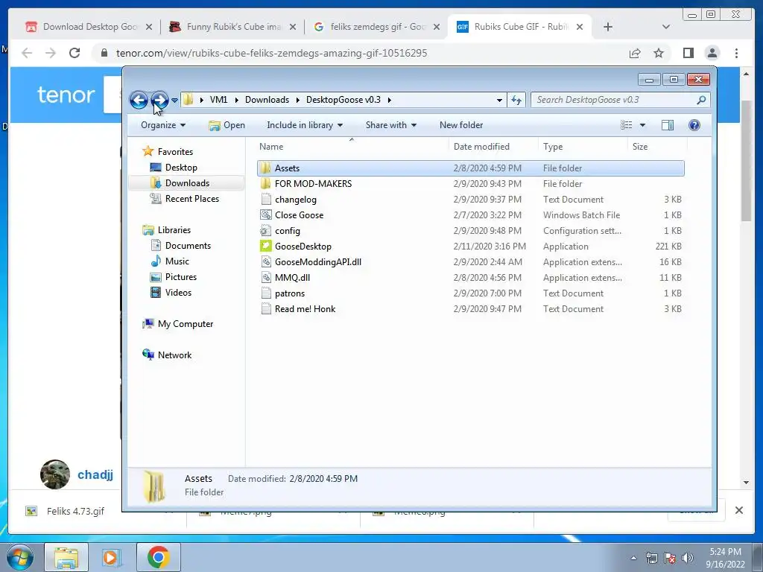Screen dimensions: 763x572
Task: Select the MMQ.dll file icon
Action: pos(265,277)
